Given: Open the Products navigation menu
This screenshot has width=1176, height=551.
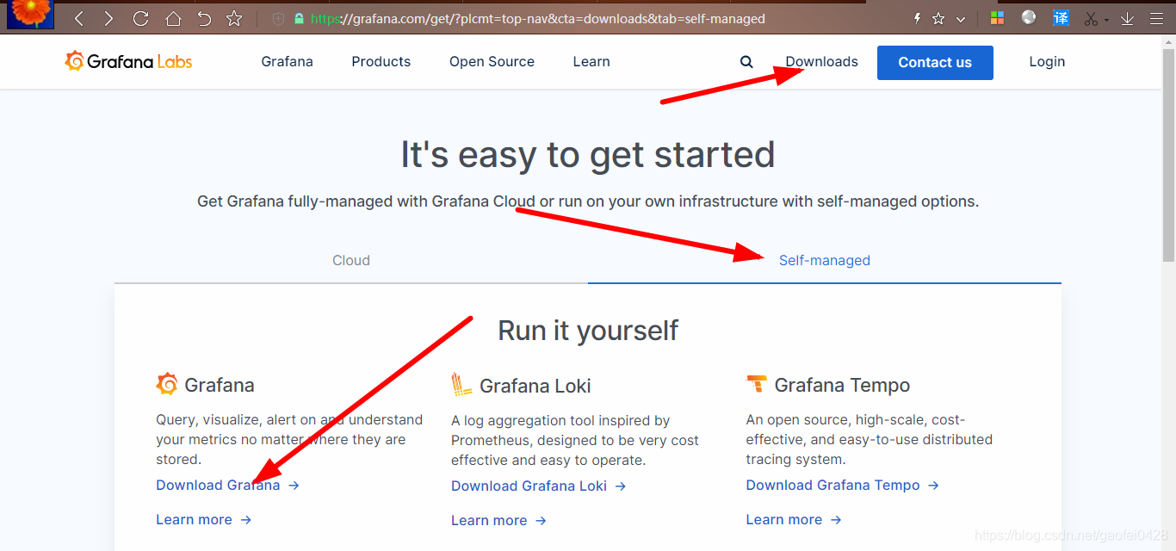Looking at the screenshot, I should coord(381,62).
